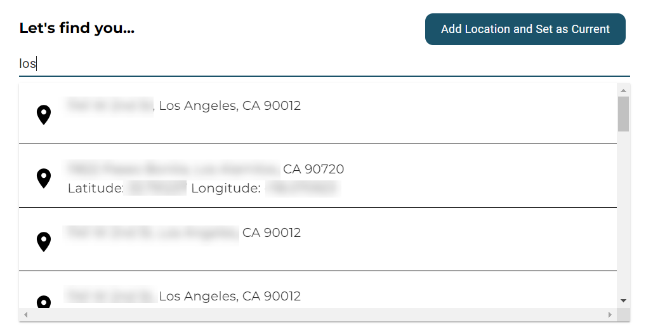Click the Add Location and Set as Current button
Image resolution: width=646 pixels, height=336 pixels.
pos(525,29)
